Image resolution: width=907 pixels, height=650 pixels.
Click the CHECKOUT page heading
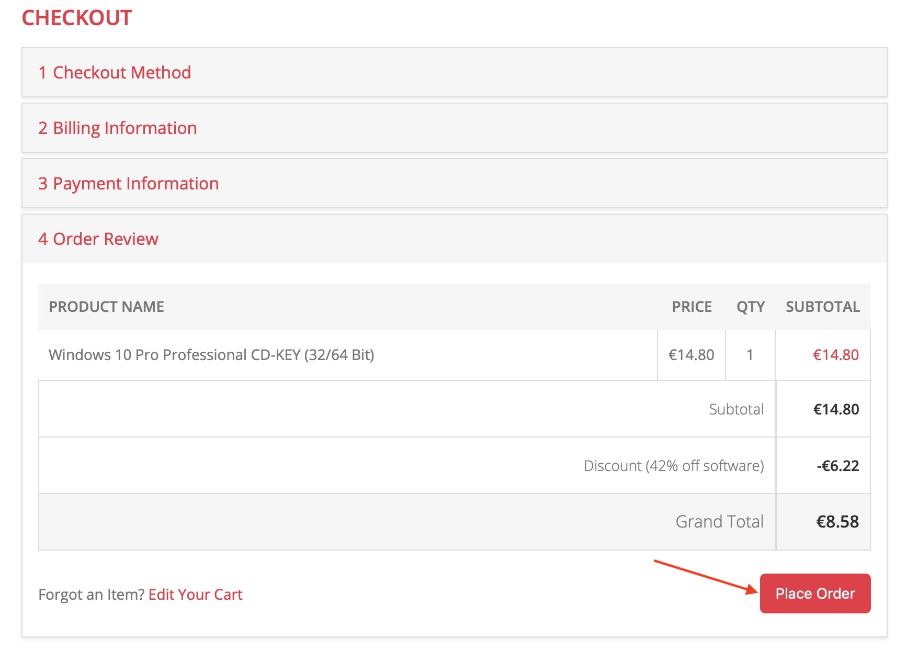[77, 18]
